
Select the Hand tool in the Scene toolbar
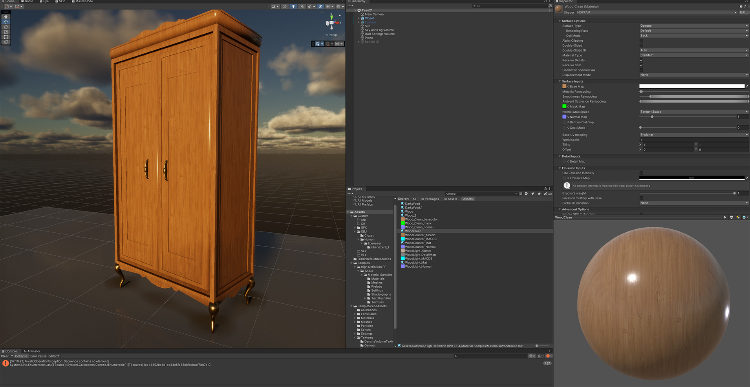pyautogui.click(x=5, y=16)
